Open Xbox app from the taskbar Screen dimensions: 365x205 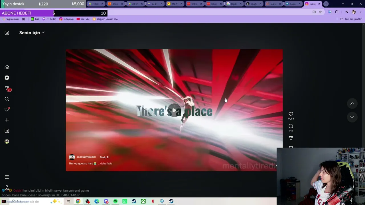coord(143,201)
